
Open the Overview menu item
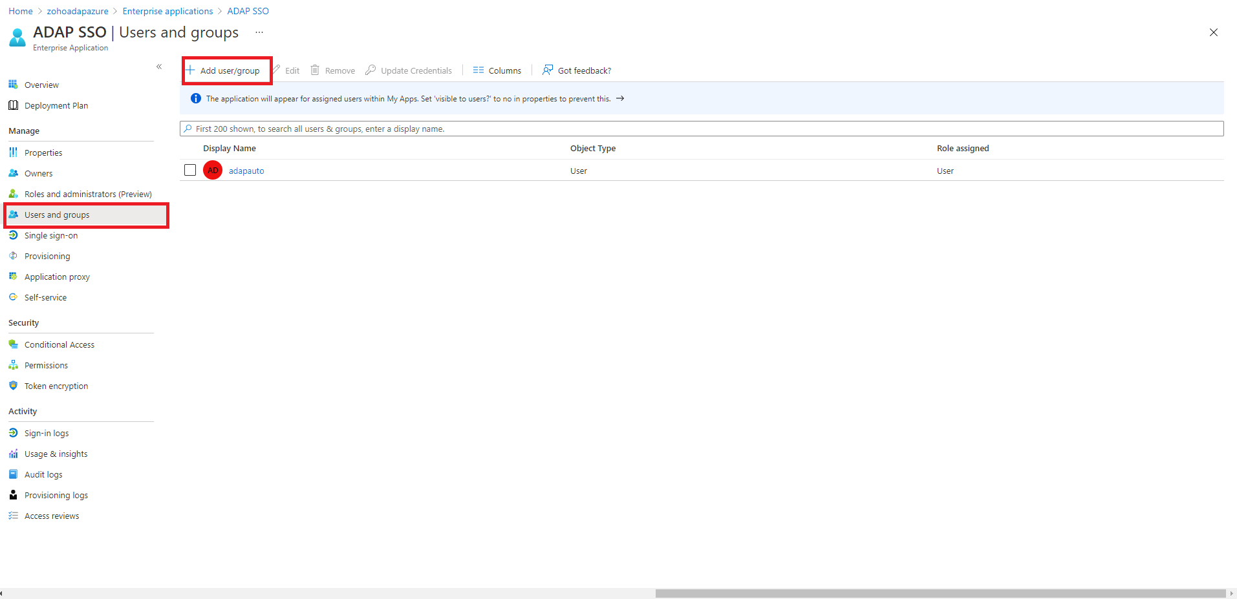41,85
